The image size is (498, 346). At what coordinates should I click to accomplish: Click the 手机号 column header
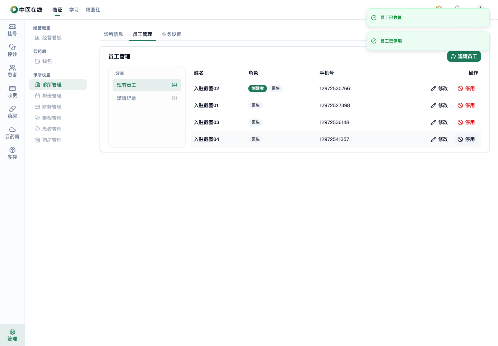point(327,73)
